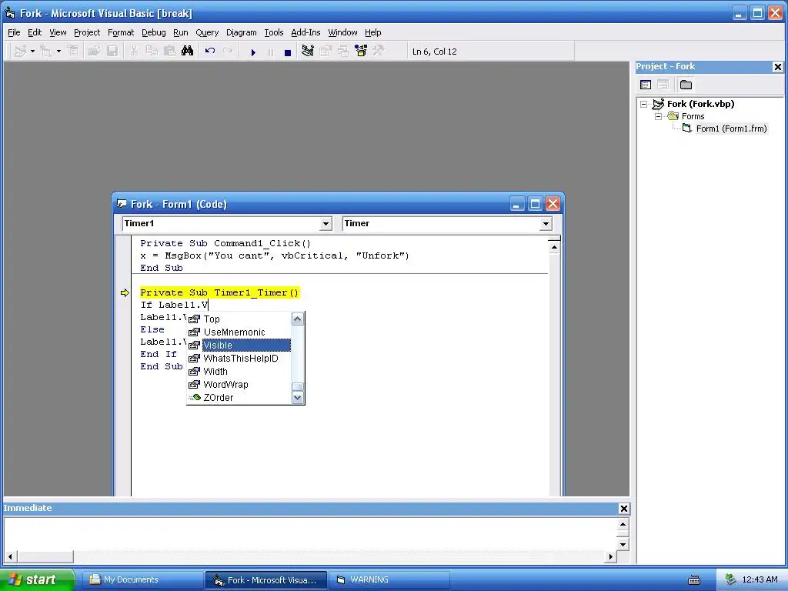This screenshot has height=591, width=788.
Task: Open the Tools menu
Action: click(x=274, y=32)
